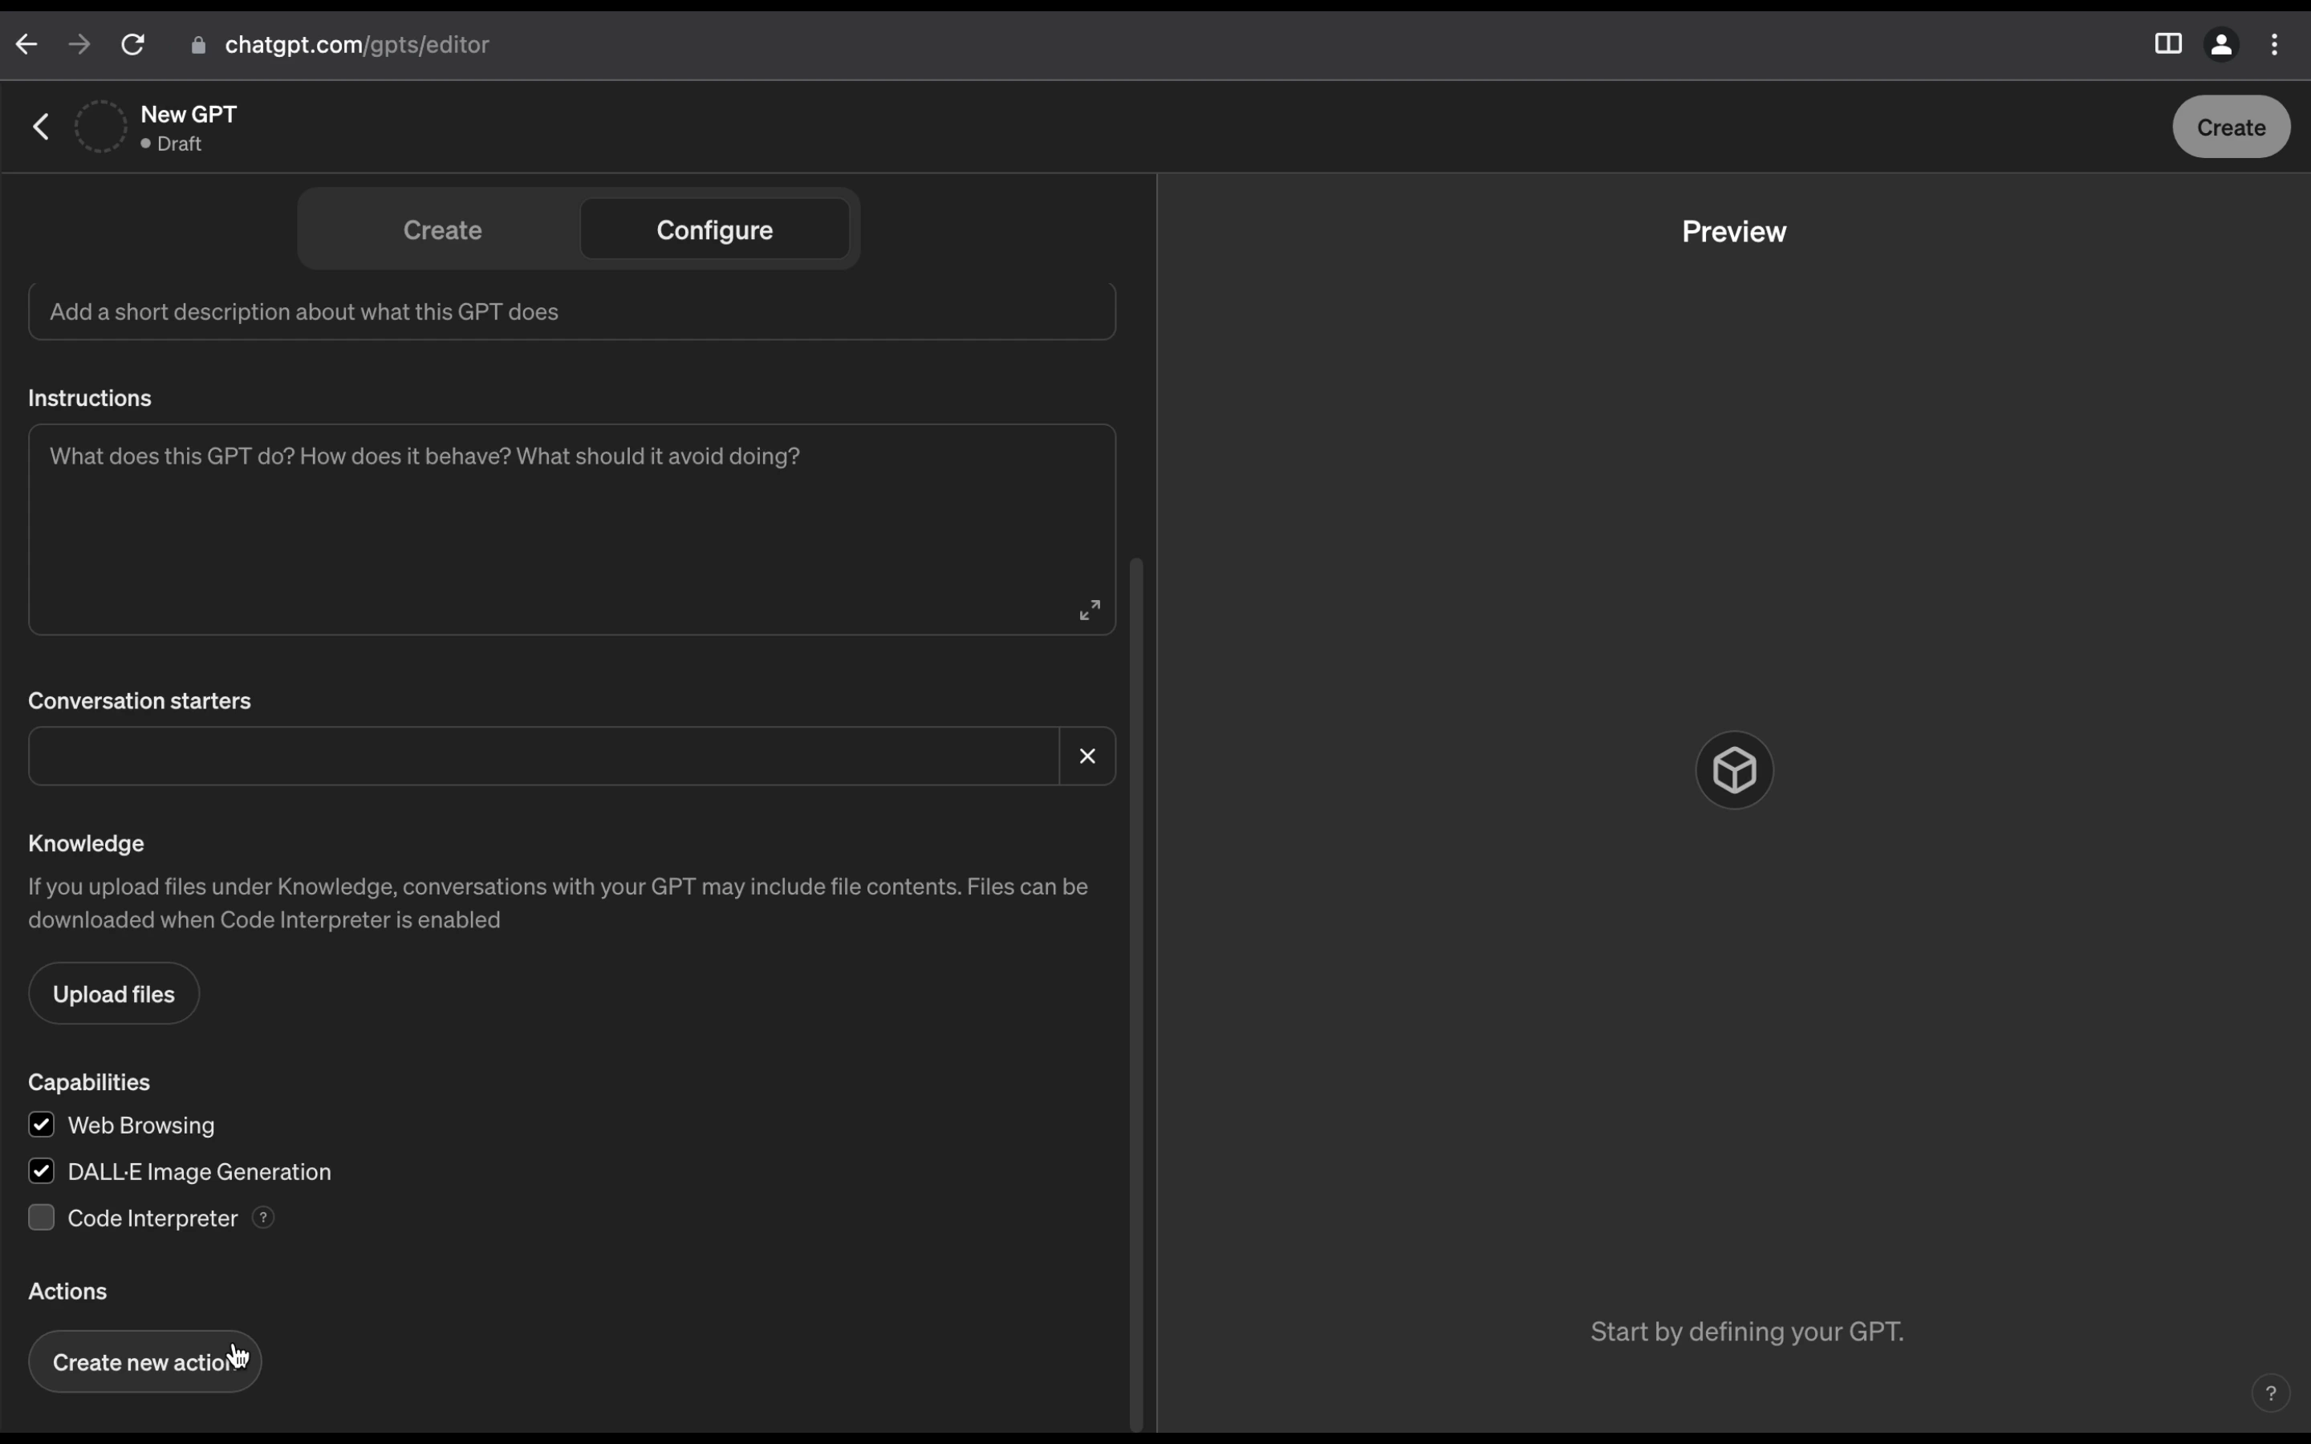
Task: Click the GPT avatar placeholder circle
Action: pos(100,126)
